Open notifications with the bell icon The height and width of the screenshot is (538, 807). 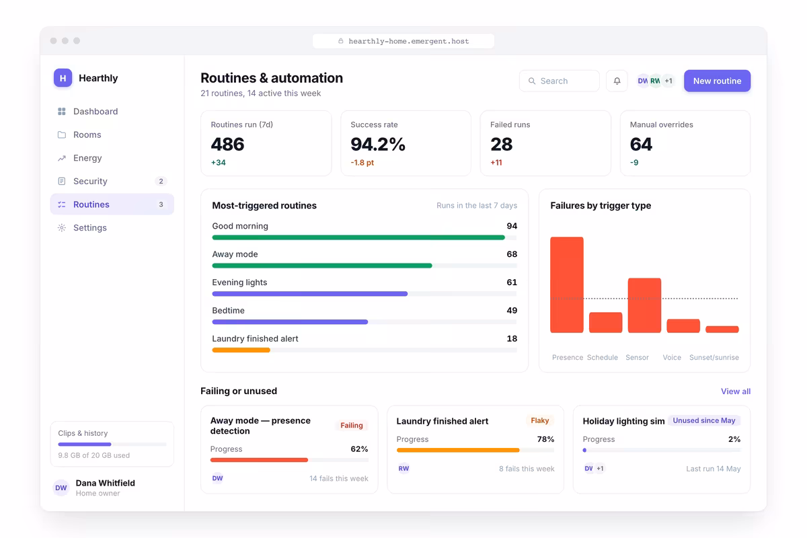[617, 81]
